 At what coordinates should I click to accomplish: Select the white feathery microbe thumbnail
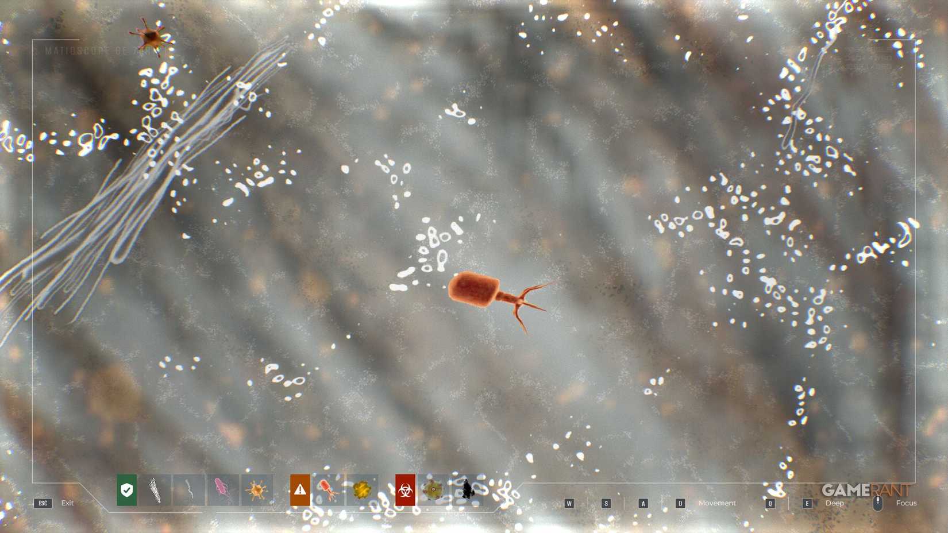155,490
